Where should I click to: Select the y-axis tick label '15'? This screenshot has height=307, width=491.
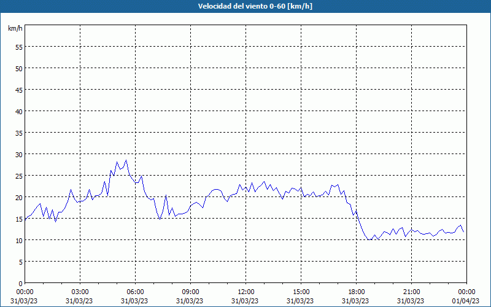pyautogui.click(x=18, y=219)
